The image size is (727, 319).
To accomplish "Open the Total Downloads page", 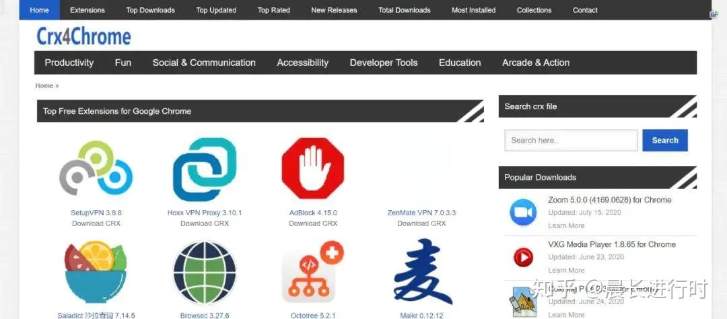I will pyautogui.click(x=405, y=9).
